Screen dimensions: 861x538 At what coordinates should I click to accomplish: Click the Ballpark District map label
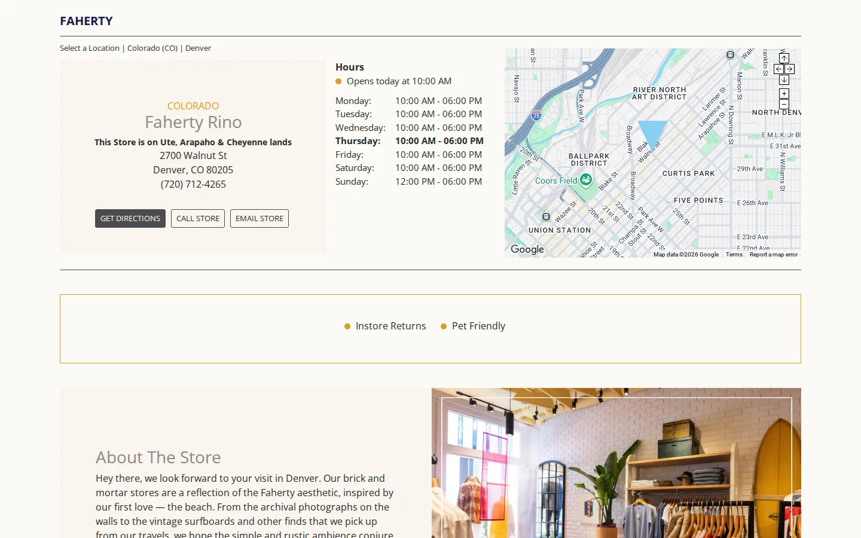tap(589, 160)
